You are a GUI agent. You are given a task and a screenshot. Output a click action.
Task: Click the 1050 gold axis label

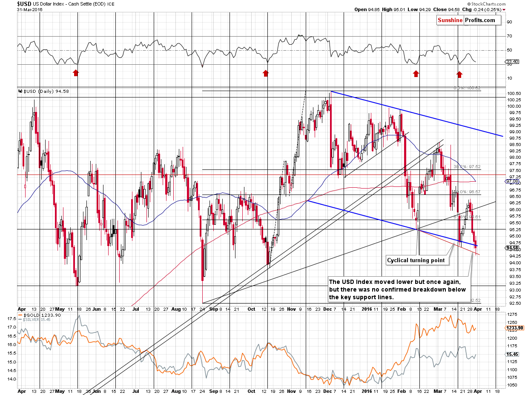click(x=512, y=385)
